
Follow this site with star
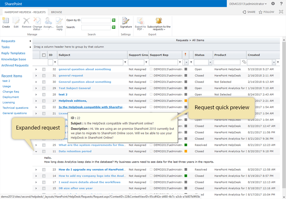(266, 12)
